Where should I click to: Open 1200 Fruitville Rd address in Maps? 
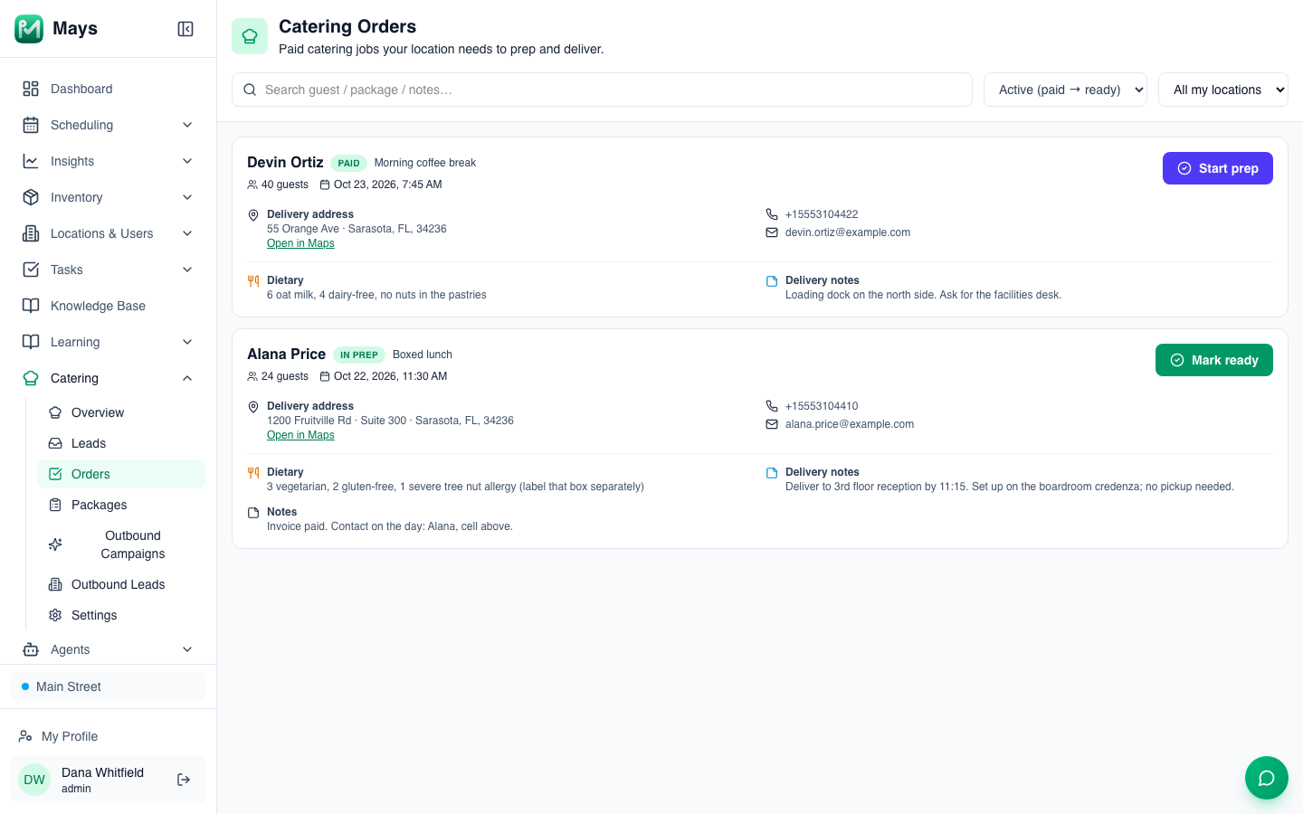coord(300,435)
